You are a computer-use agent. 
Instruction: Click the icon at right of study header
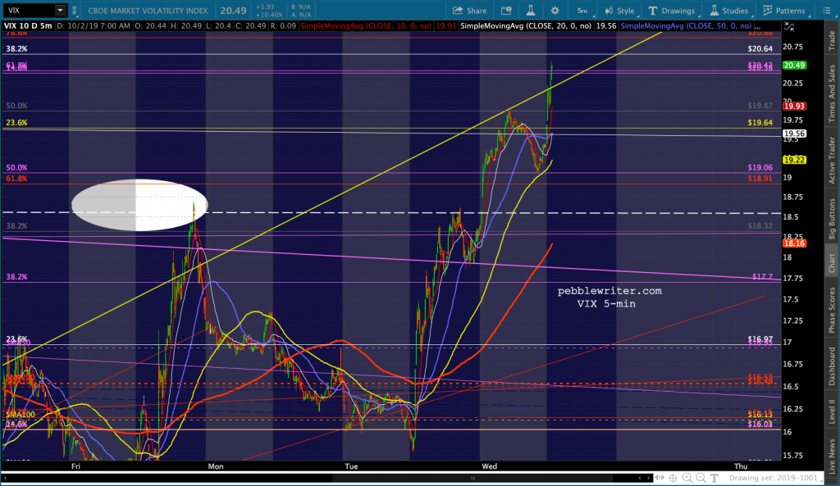[x=788, y=26]
